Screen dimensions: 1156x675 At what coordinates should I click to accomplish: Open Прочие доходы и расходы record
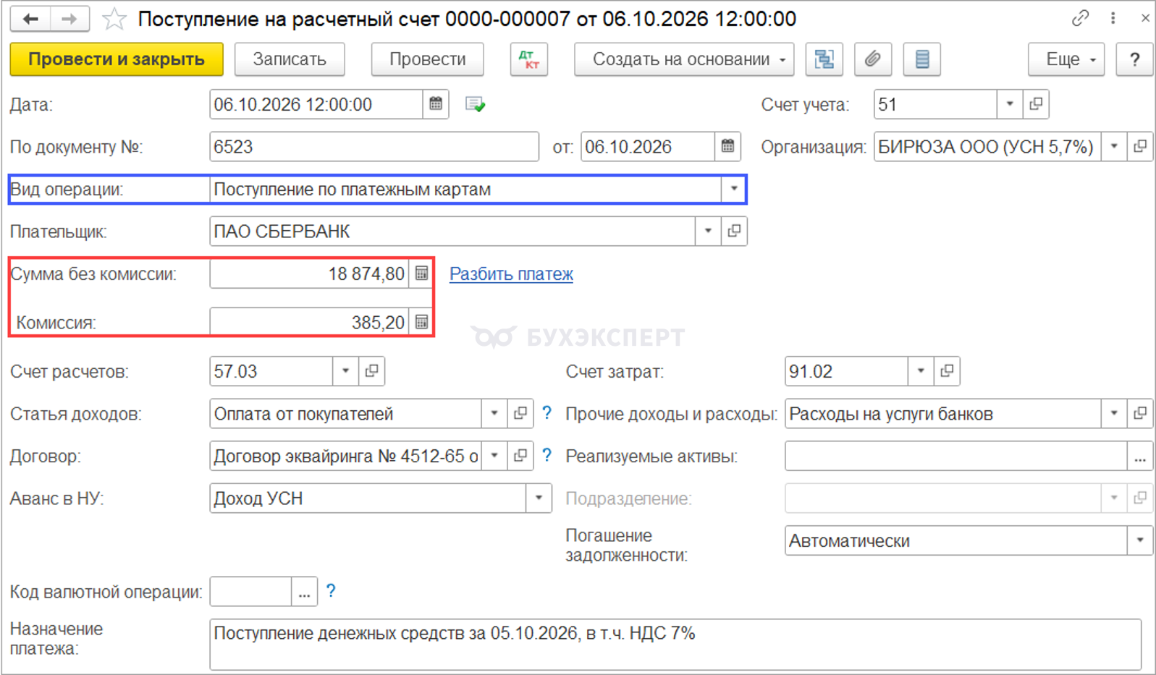(1140, 414)
